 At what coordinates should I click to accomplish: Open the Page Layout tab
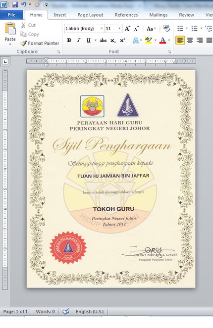pyautogui.click(x=90, y=15)
